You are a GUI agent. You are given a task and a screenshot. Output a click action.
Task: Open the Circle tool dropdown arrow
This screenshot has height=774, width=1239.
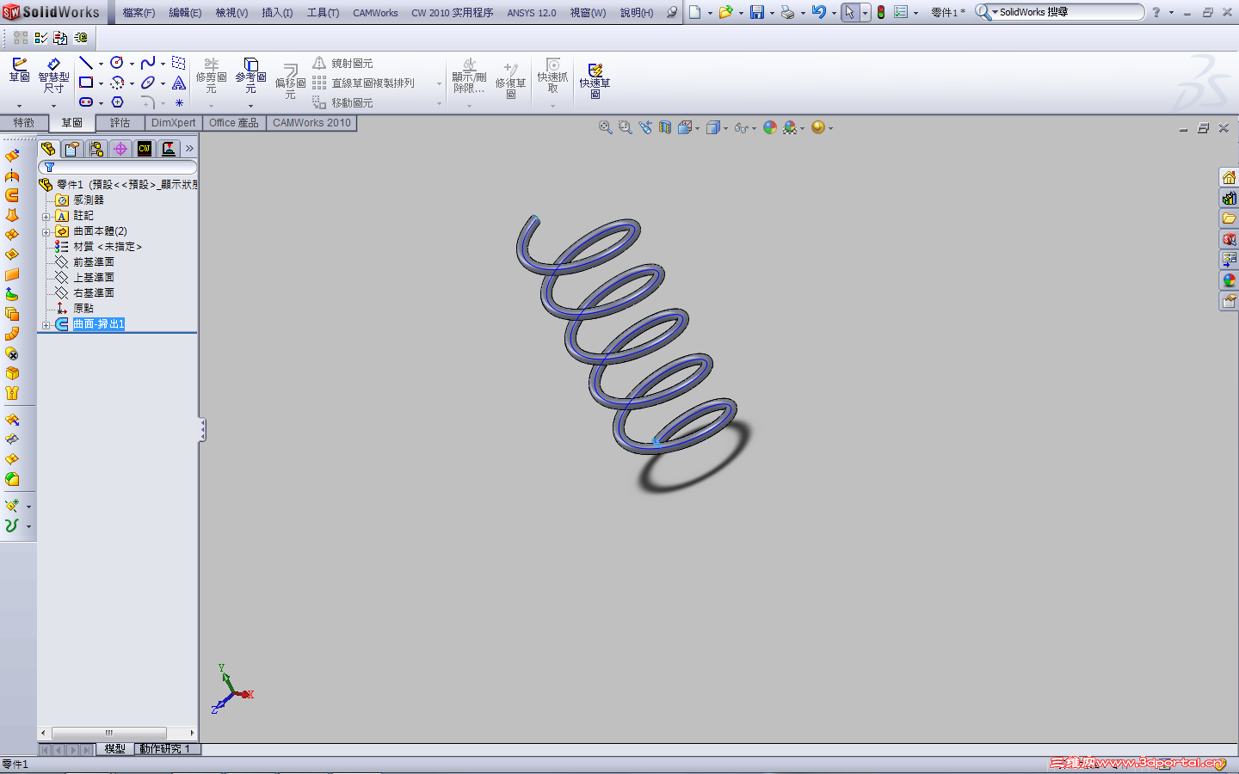coord(132,64)
